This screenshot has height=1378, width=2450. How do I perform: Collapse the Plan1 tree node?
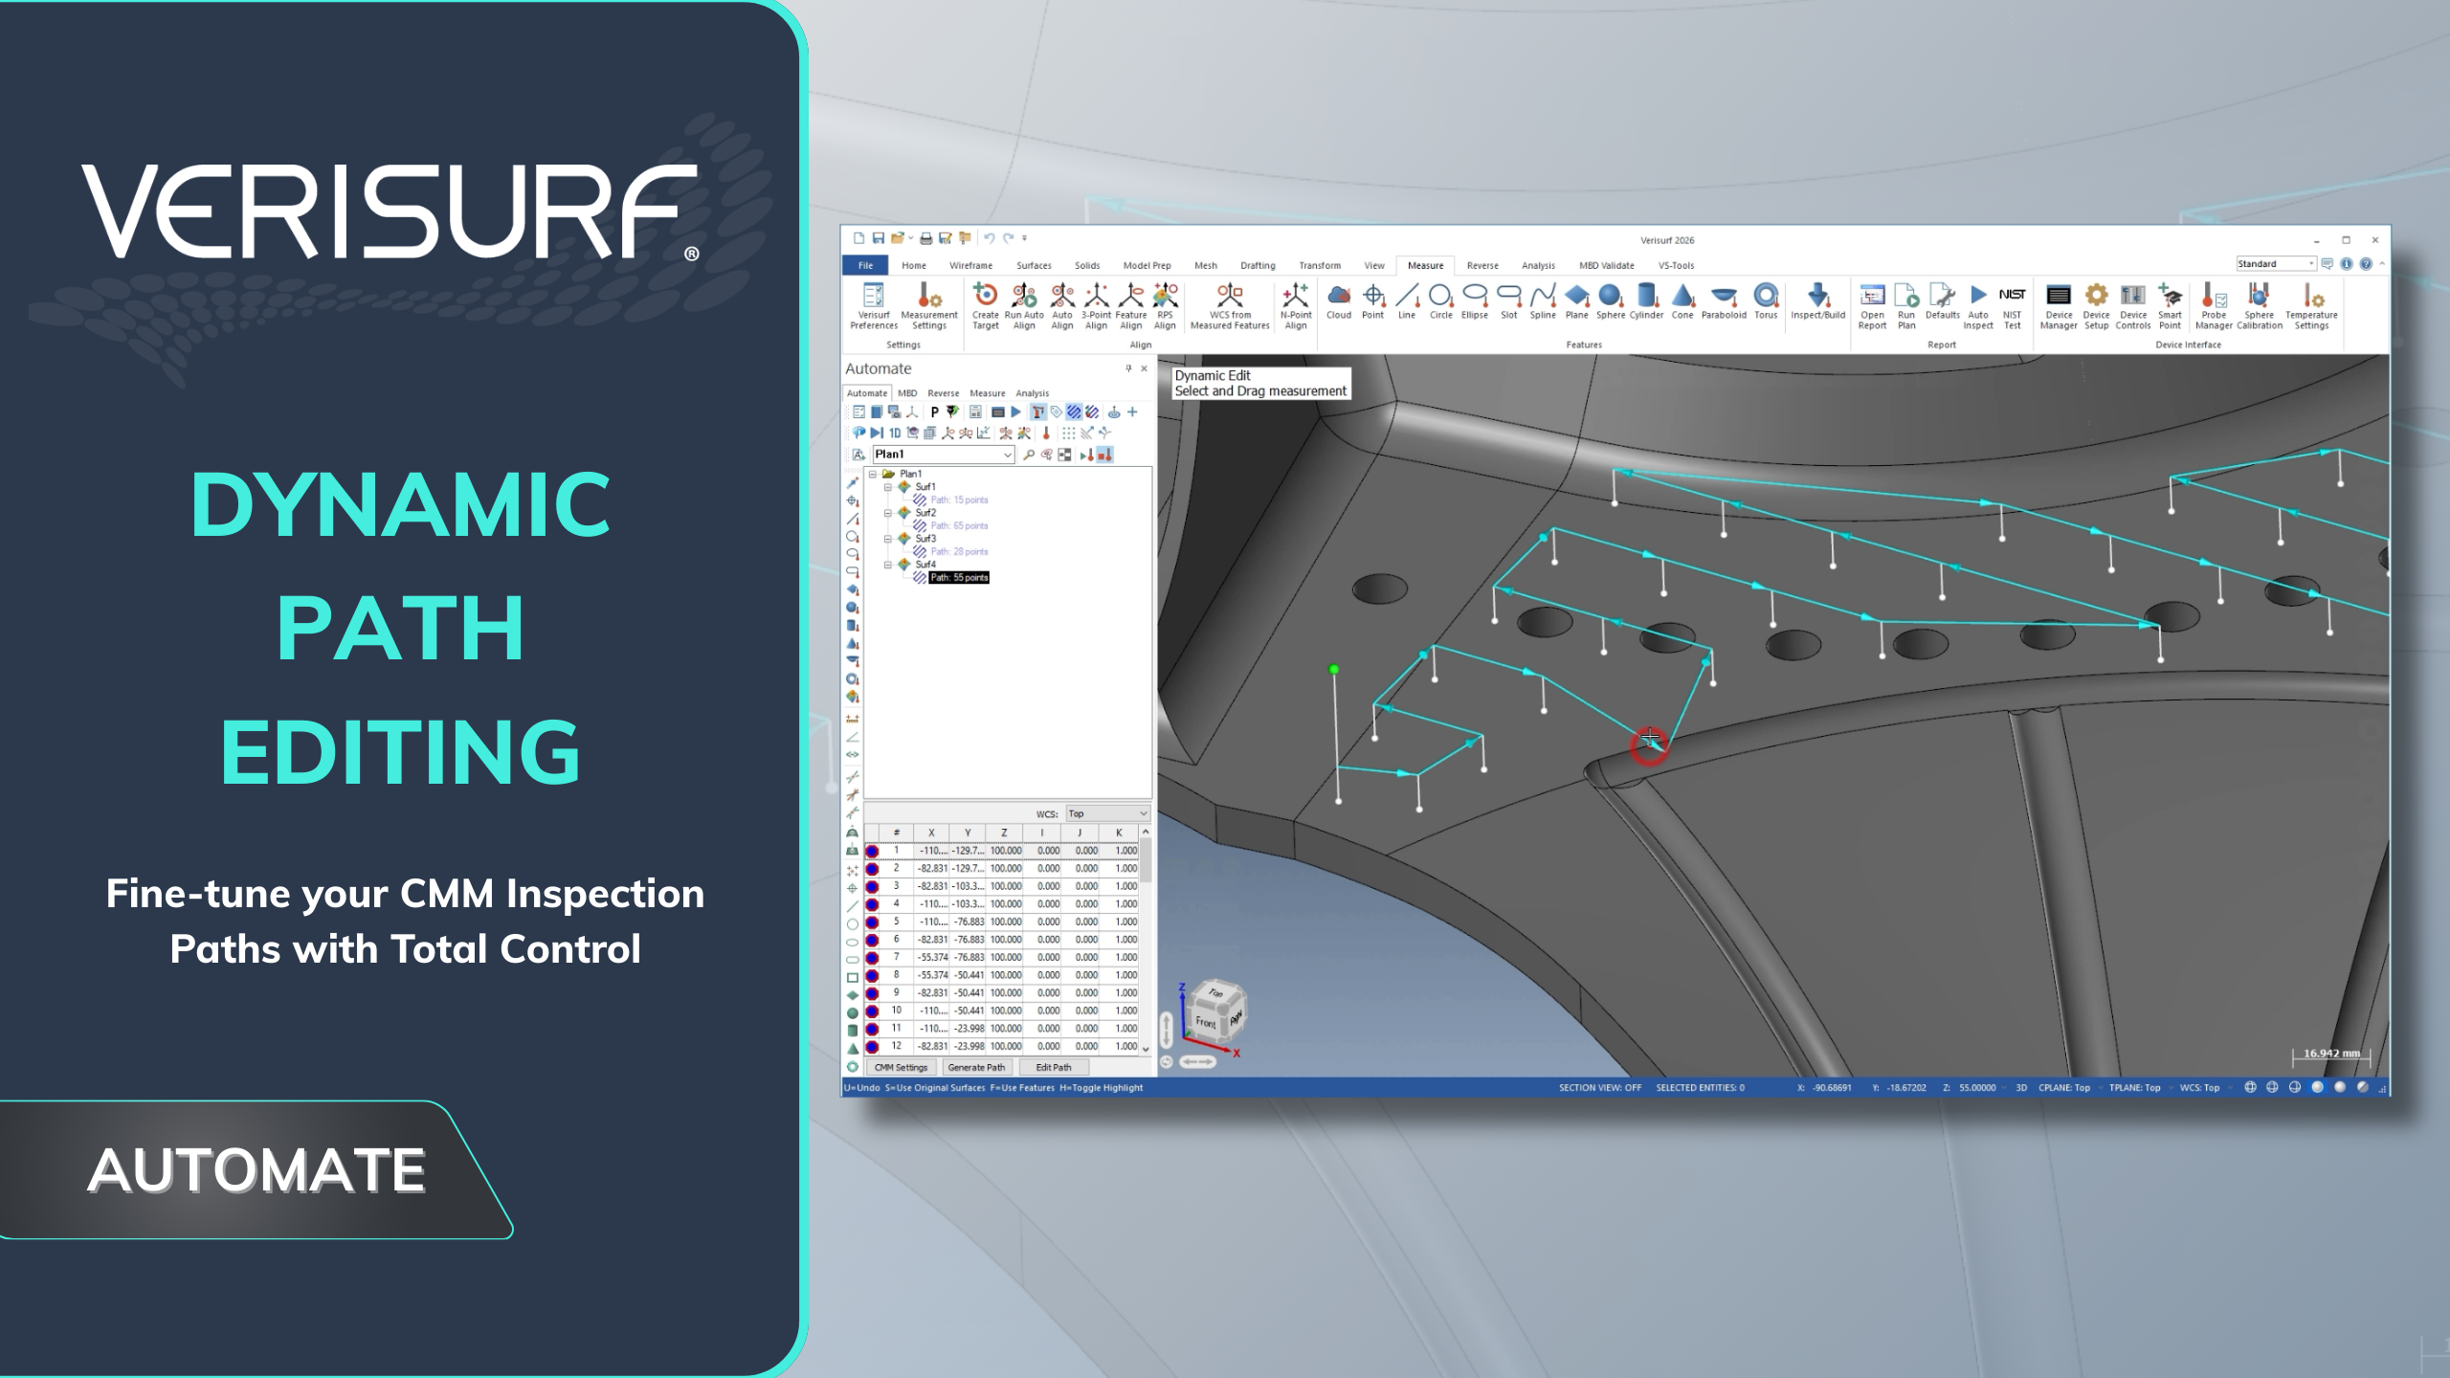873,474
